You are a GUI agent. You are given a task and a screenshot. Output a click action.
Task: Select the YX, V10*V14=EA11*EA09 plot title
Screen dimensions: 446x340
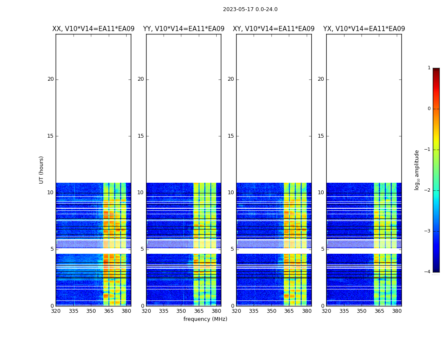point(364,29)
